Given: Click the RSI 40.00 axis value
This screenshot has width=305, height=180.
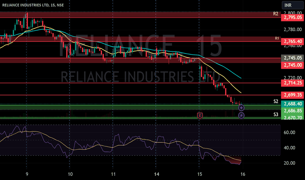Looking at the screenshot, I should click(289, 148).
